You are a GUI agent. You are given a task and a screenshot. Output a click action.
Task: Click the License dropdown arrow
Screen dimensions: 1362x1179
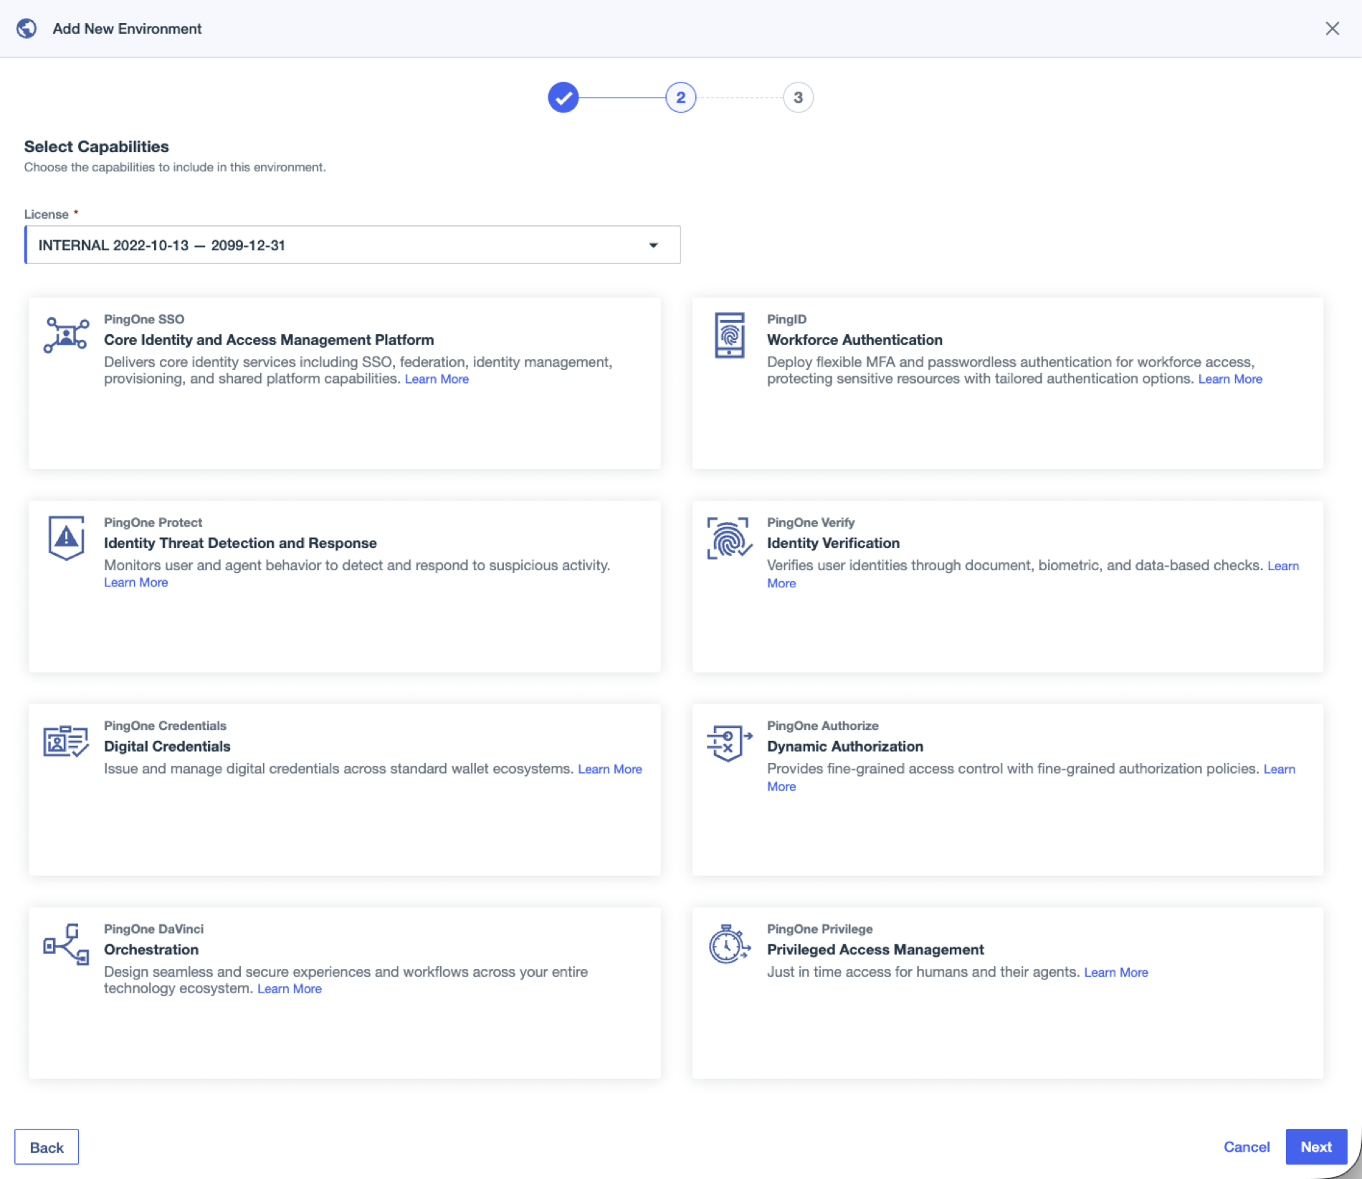click(653, 245)
